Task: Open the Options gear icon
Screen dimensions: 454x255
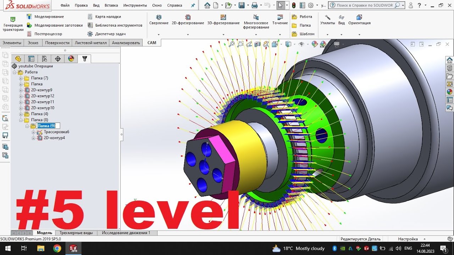Action: [x=311, y=5]
